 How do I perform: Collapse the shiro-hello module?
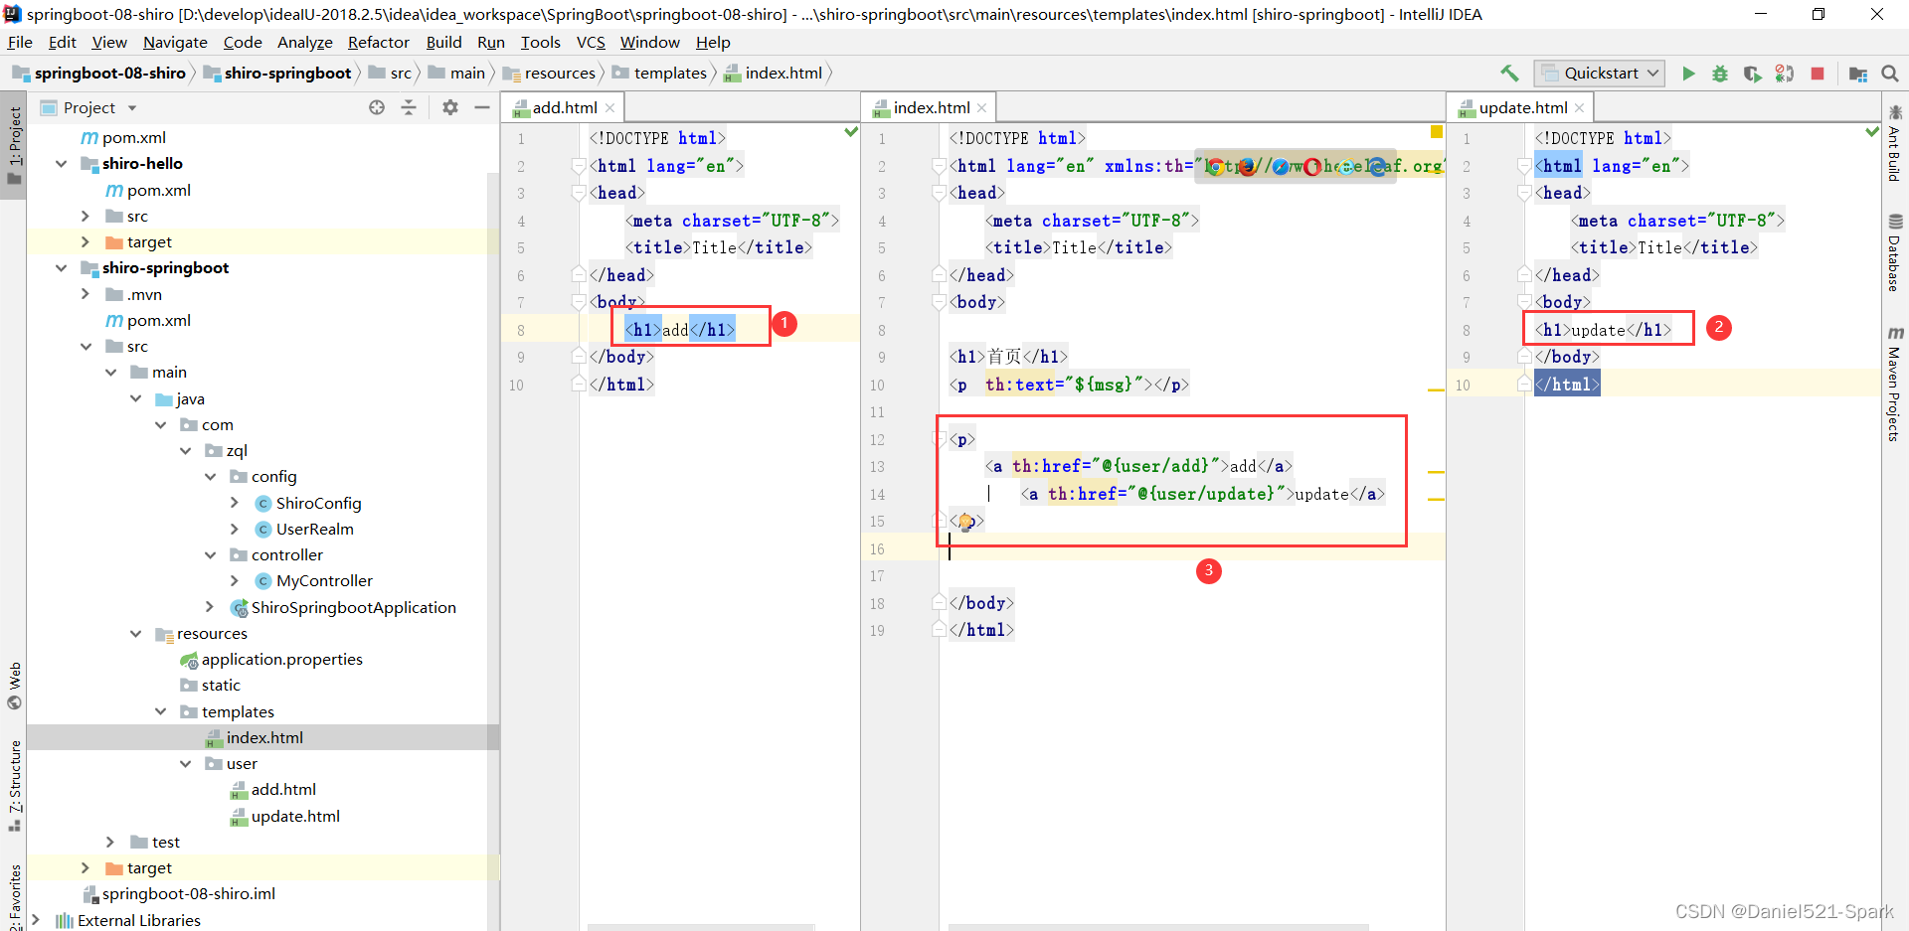pos(62,163)
